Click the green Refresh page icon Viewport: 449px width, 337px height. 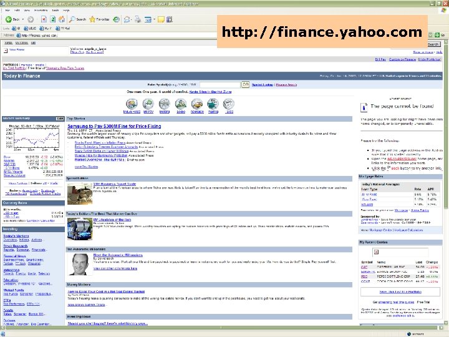[x=52, y=19]
